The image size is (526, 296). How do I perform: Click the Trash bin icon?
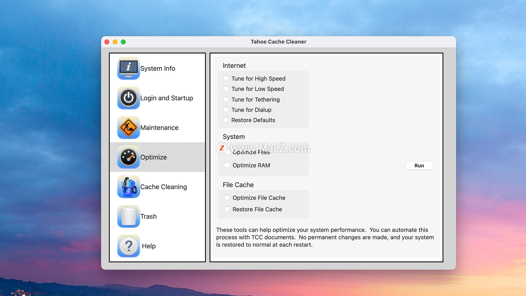pos(128,216)
